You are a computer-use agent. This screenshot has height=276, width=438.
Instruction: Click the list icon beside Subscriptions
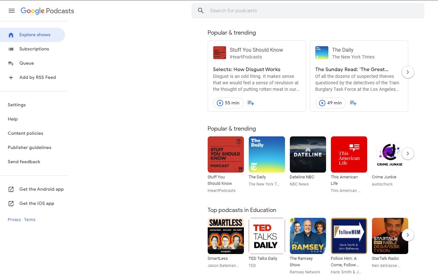tap(11, 49)
